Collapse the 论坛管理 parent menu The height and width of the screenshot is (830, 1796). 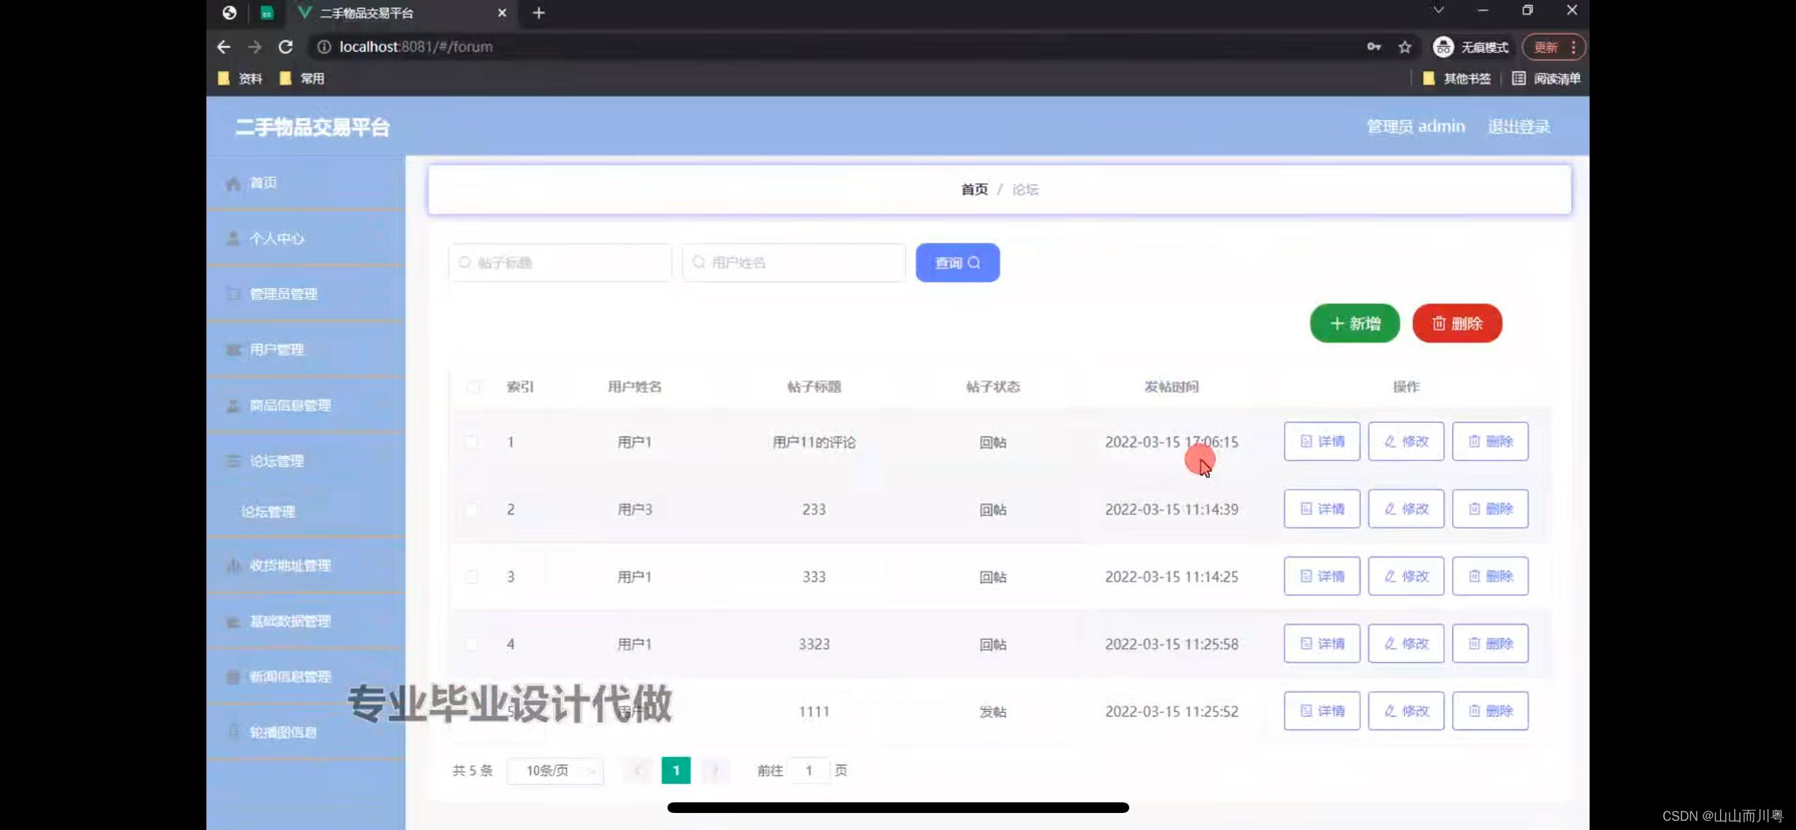pyautogui.click(x=306, y=461)
